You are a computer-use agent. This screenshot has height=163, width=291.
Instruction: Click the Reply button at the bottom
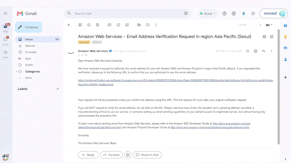click(88, 155)
